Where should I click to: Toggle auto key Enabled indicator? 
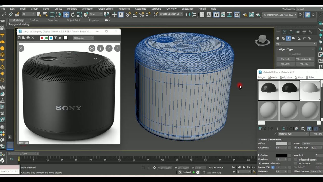tap(194, 172)
